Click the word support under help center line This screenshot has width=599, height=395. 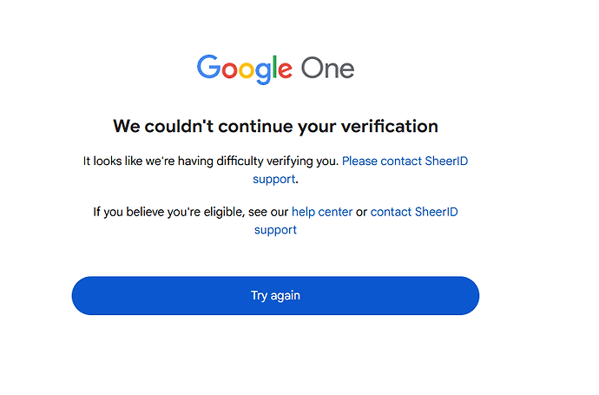pos(275,230)
